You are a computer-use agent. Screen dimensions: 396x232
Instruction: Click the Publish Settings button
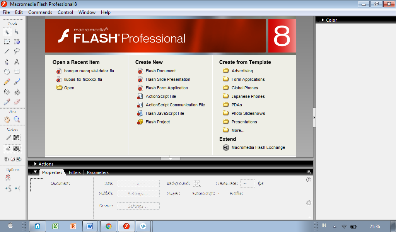tap(138, 194)
